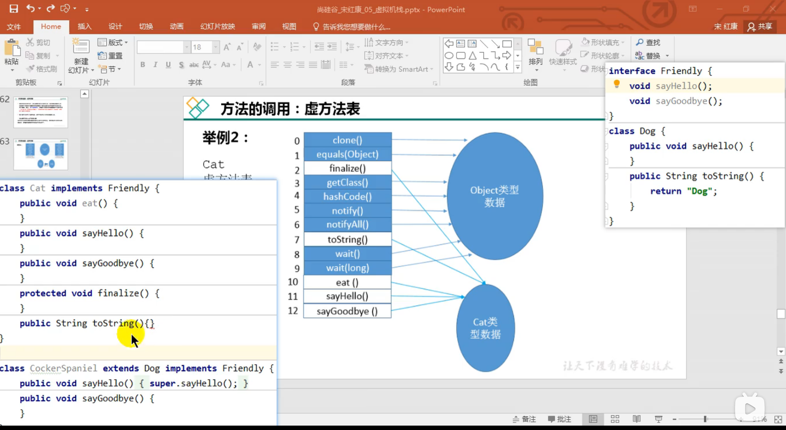This screenshot has width=786, height=430.
Task: Switch to Slide Sorter view icon
Action: point(615,419)
